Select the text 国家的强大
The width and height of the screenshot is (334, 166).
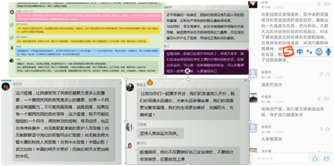coord(272,85)
